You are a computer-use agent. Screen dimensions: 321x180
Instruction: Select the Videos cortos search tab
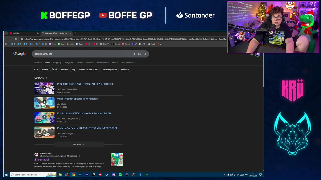(x=103, y=63)
